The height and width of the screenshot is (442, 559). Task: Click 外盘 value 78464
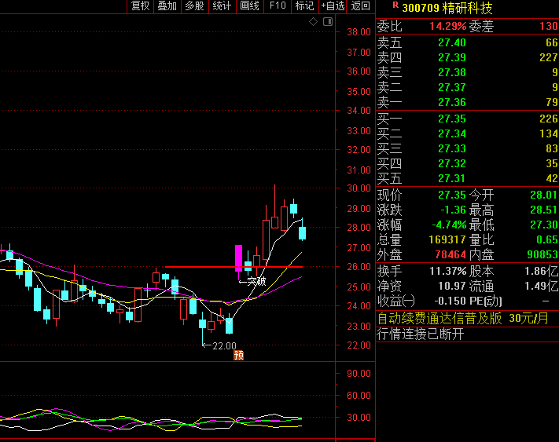(451, 255)
